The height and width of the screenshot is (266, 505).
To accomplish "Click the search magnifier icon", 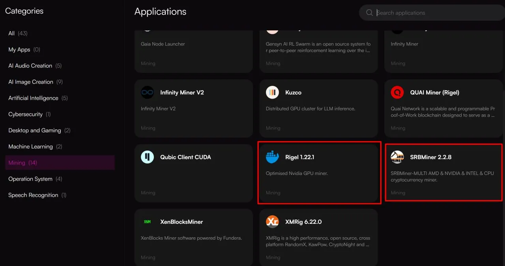I will click(x=369, y=13).
